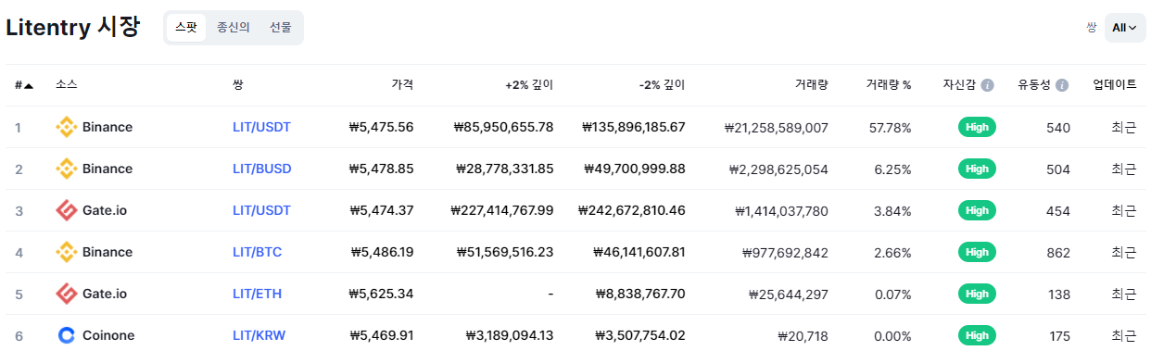The image size is (1151, 351).
Task: Sort table by 거래량 column header
Action: [x=811, y=84]
